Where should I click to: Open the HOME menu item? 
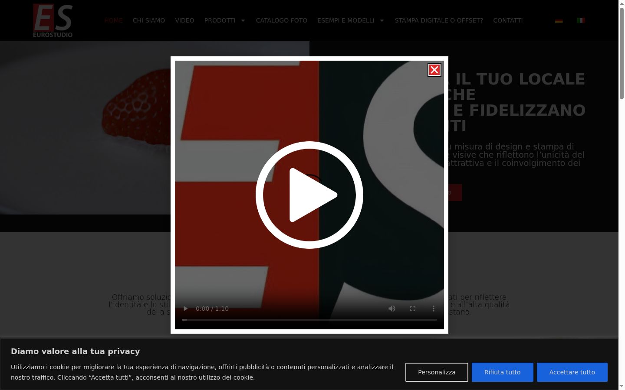pos(113,20)
